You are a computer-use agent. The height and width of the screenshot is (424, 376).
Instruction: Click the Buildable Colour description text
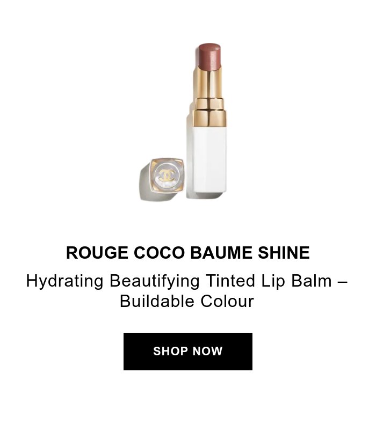(187, 301)
